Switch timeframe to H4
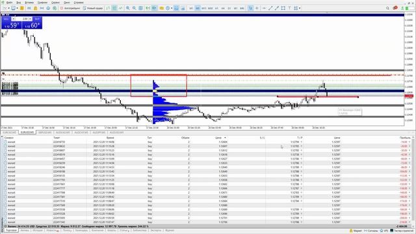Screen dimensions: 416x234 [223, 8]
